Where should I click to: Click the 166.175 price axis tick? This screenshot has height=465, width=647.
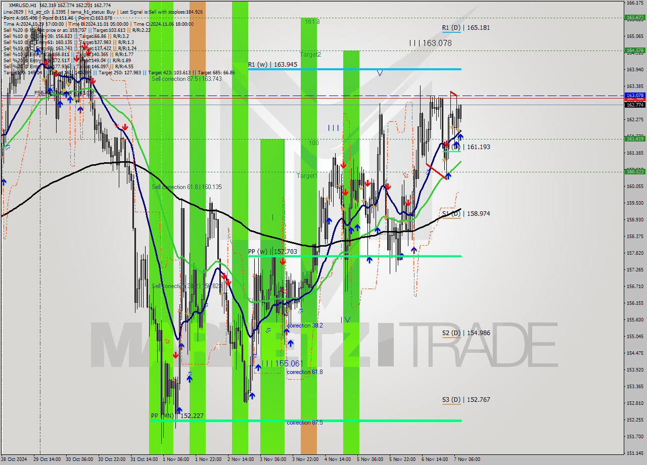pyautogui.click(x=635, y=3)
